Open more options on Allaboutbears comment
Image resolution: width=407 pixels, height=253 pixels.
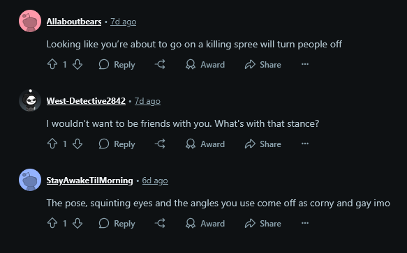coord(305,64)
